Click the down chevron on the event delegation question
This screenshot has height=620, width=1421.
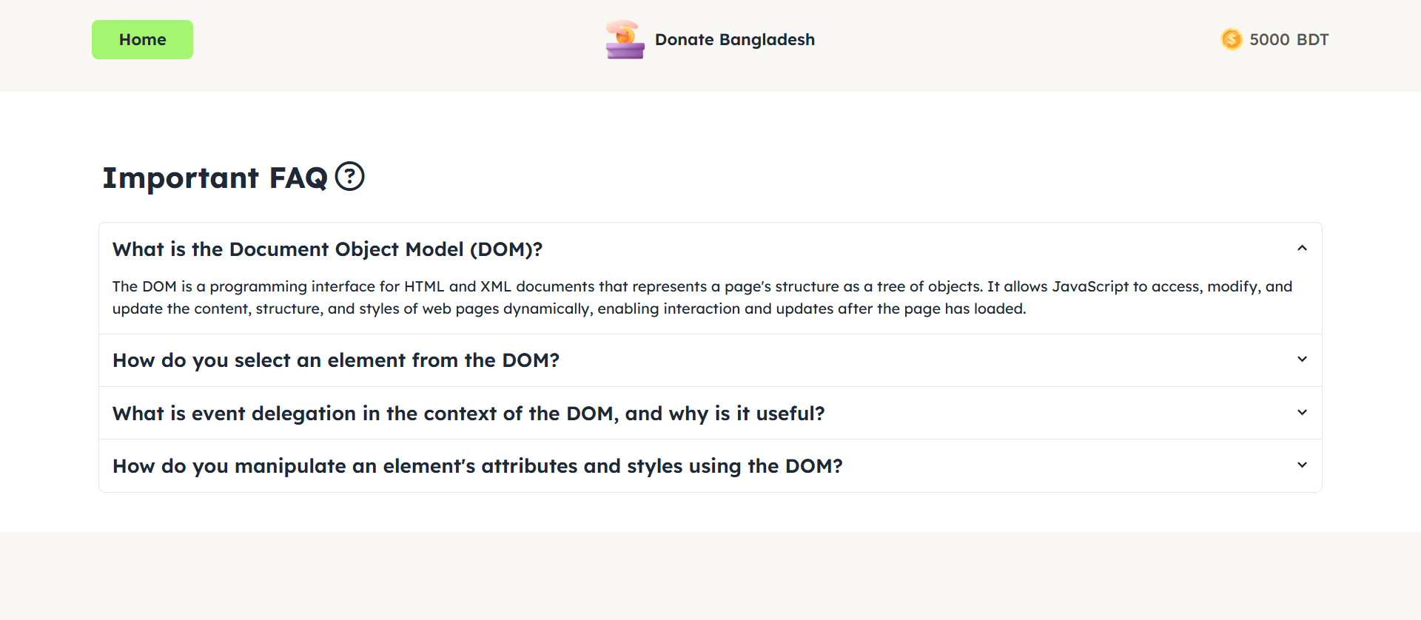(1302, 413)
